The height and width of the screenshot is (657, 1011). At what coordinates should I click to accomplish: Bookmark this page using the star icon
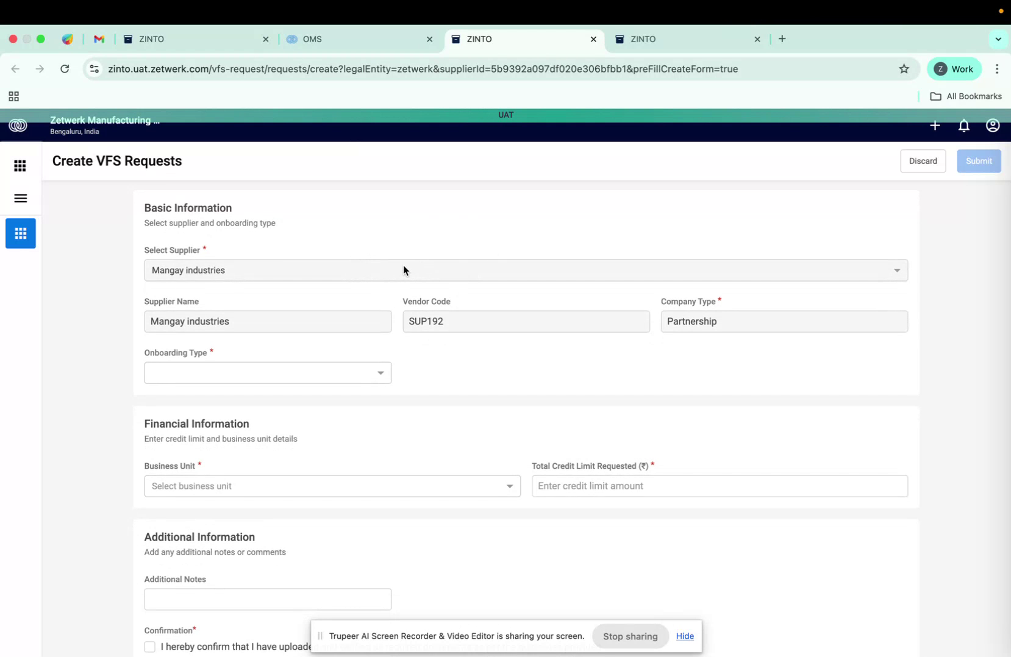click(x=904, y=69)
